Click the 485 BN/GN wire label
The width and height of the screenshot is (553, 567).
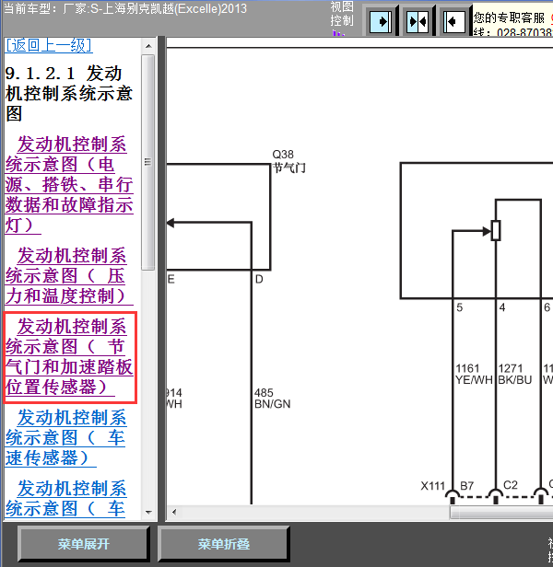[x=272, y=399]
